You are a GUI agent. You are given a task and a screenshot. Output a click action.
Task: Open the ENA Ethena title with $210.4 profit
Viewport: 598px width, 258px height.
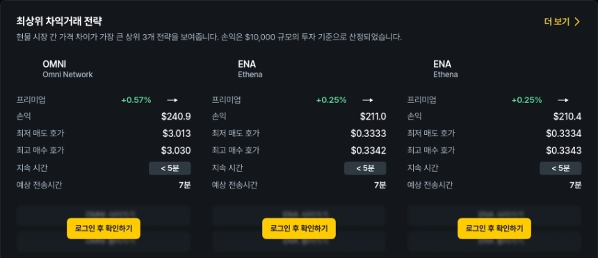click(x=446, y=69)
